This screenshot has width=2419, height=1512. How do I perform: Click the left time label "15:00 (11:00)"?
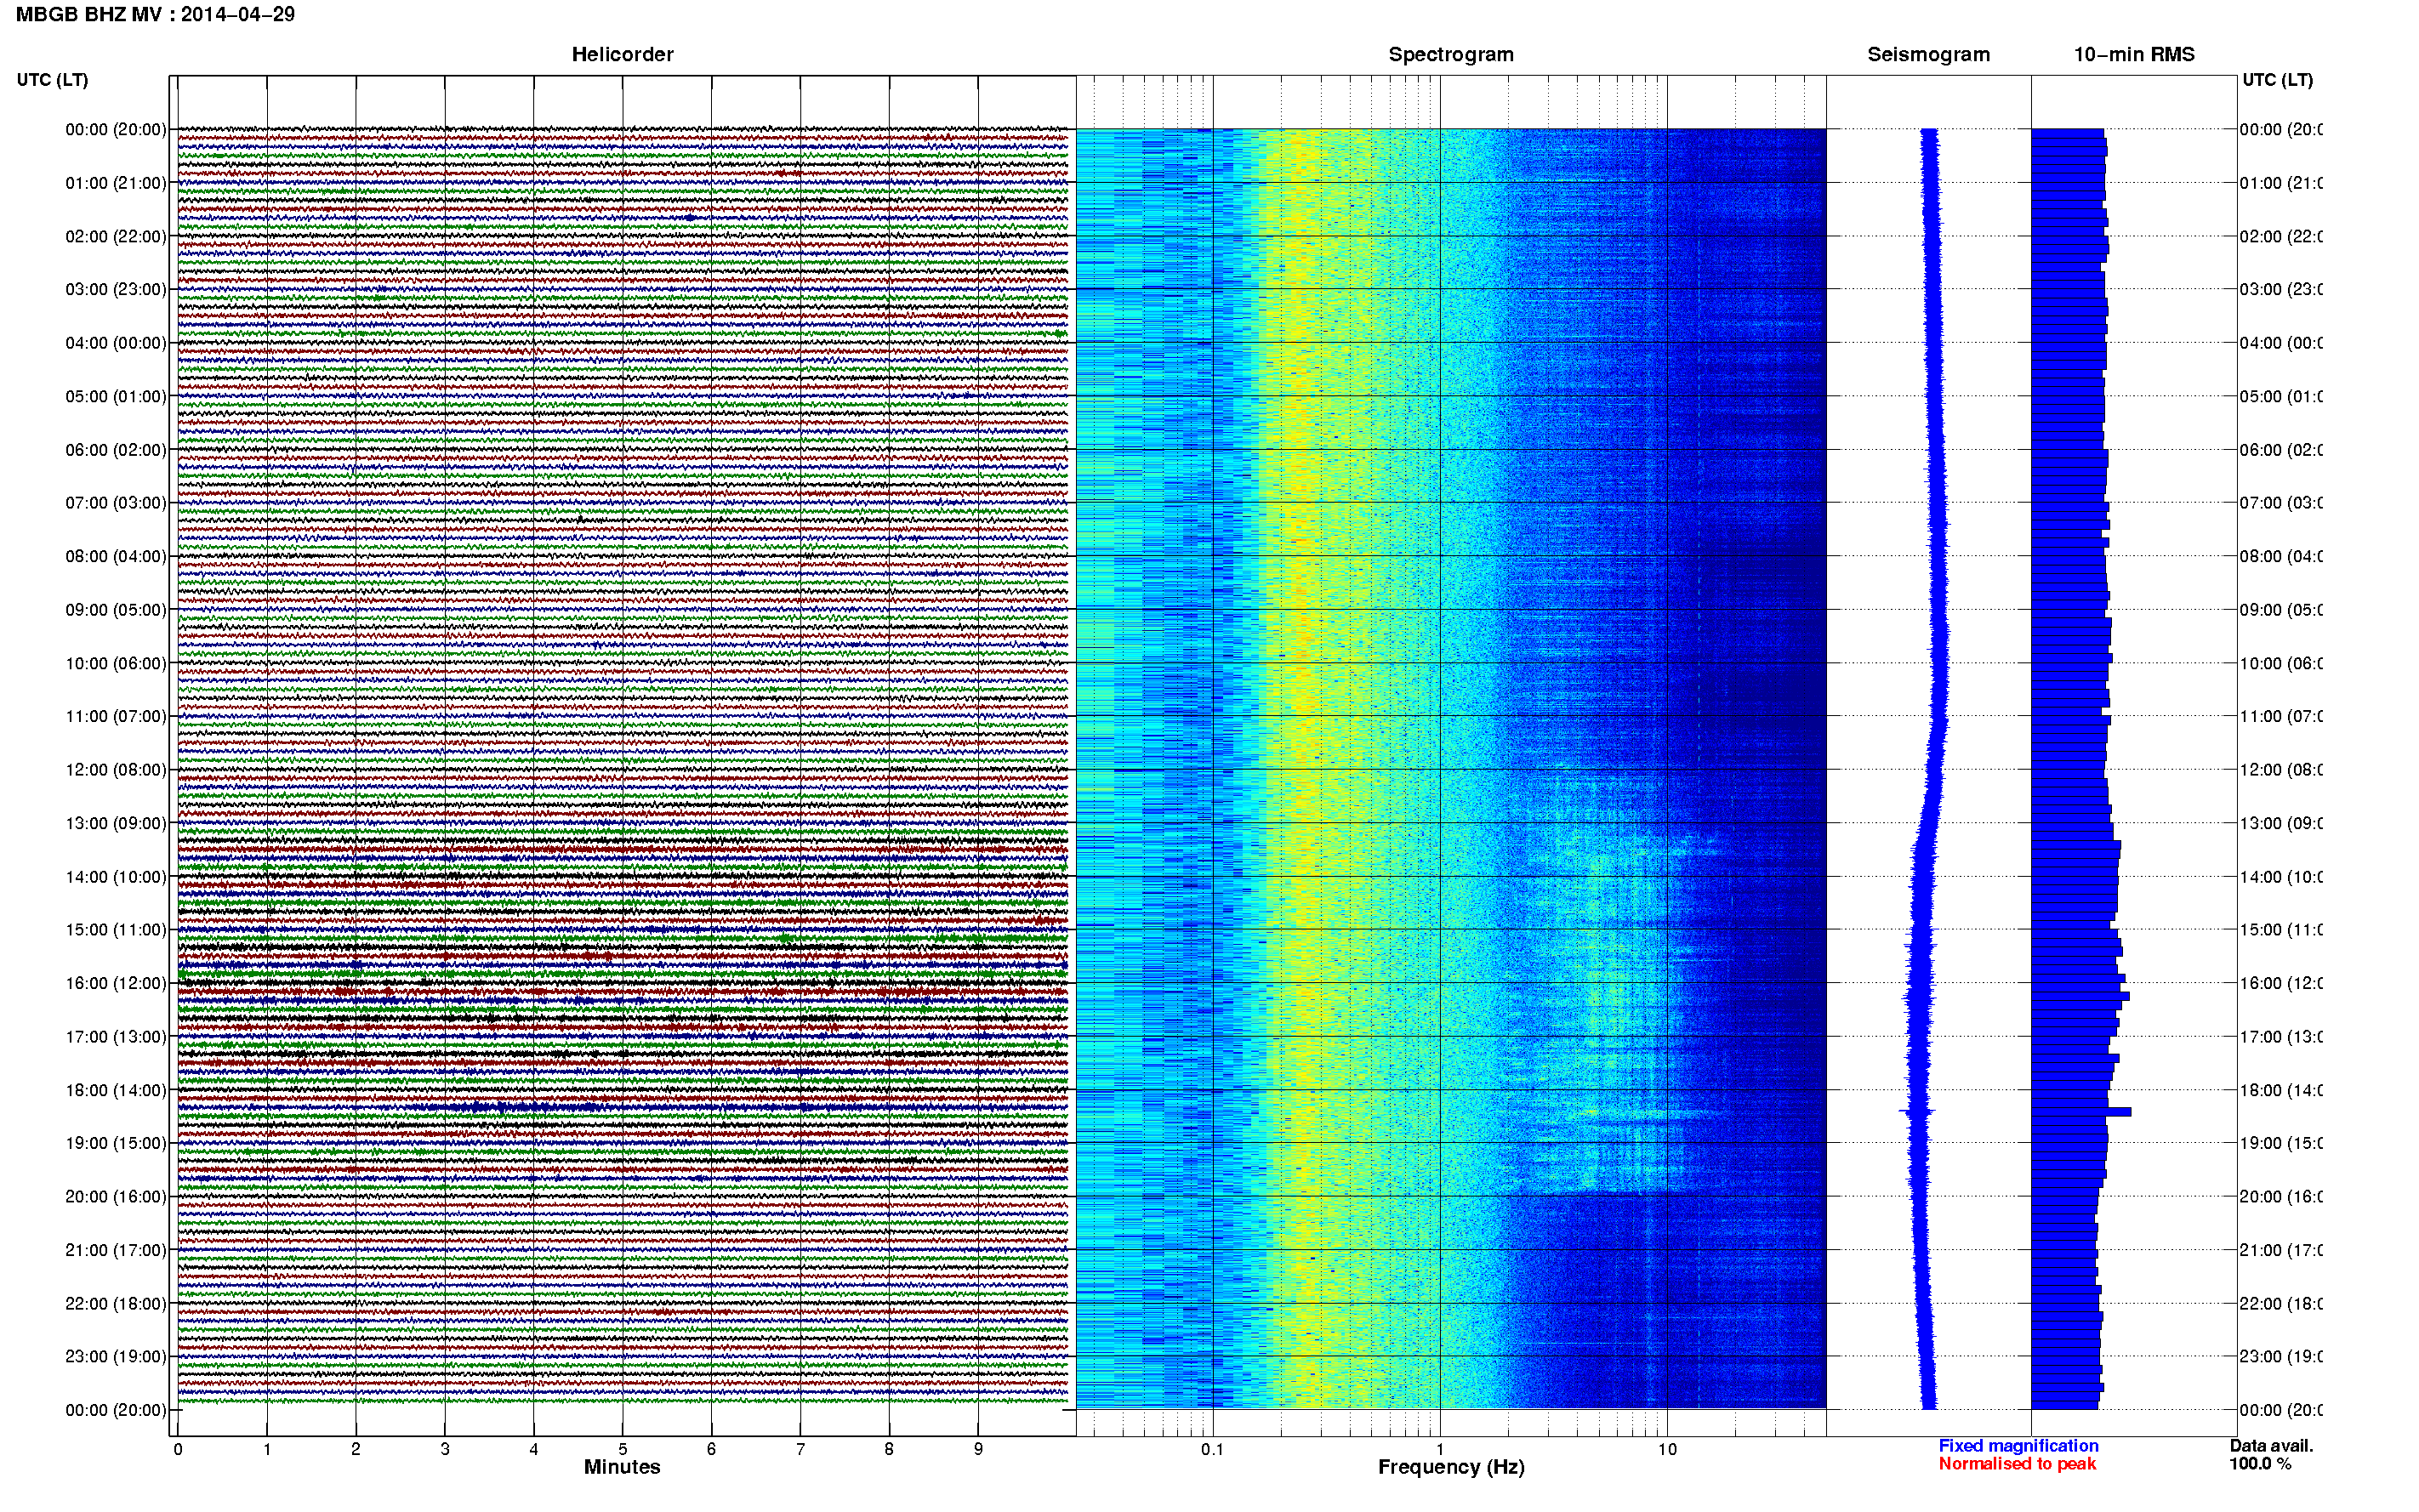tap(116, 930)
